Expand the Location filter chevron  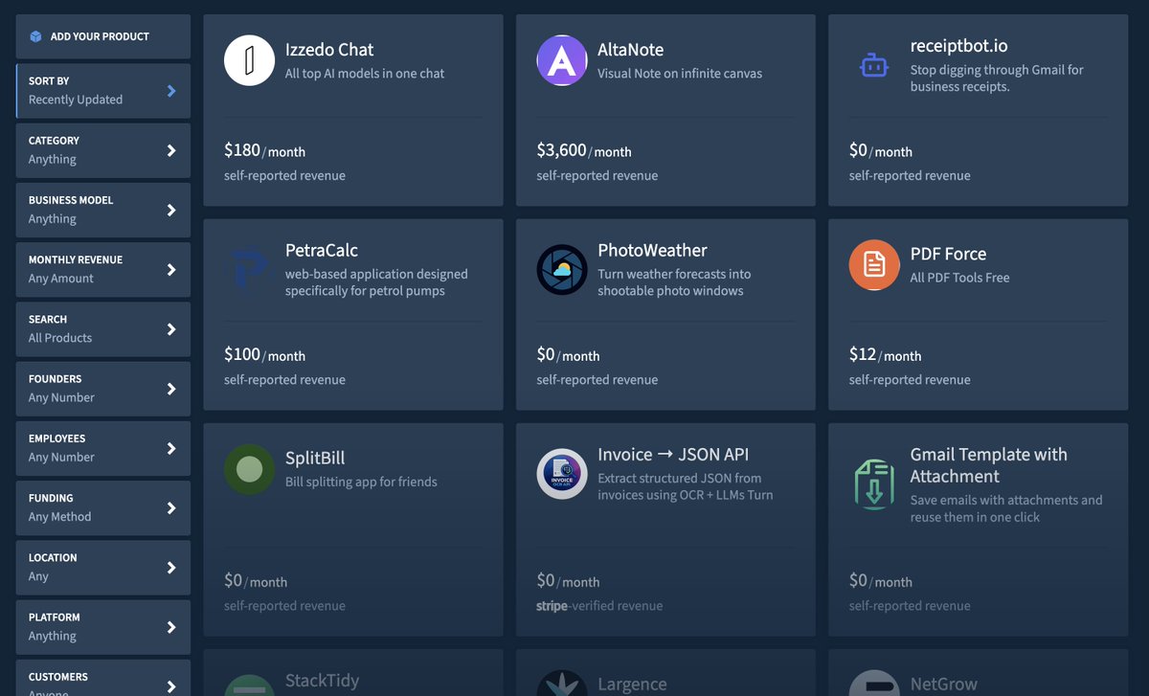click(171, 568)
